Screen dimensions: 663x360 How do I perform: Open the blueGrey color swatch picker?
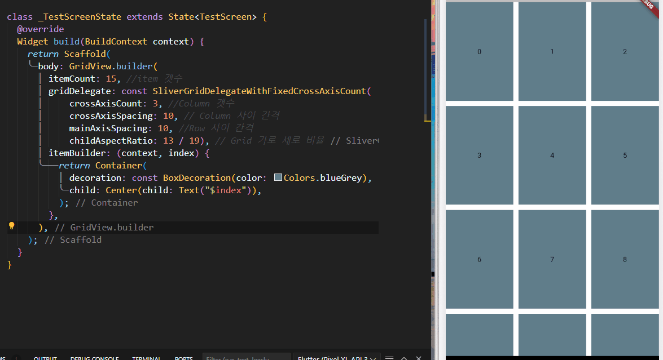point(278,177)
